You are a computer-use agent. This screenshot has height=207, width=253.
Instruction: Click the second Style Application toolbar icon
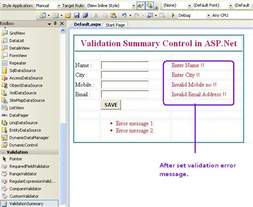[x=149, y=6]
